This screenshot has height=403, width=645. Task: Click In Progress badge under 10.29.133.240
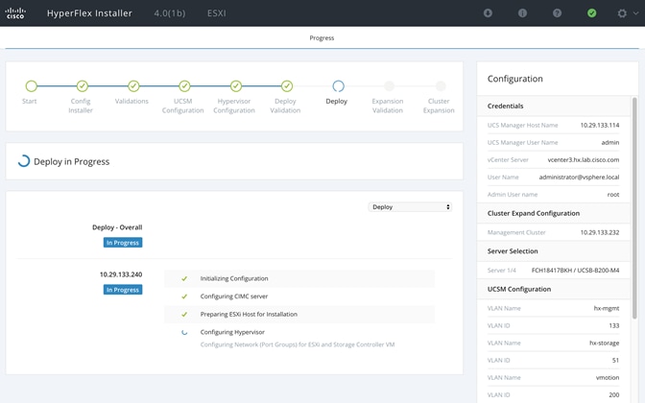tap(123, 290)
